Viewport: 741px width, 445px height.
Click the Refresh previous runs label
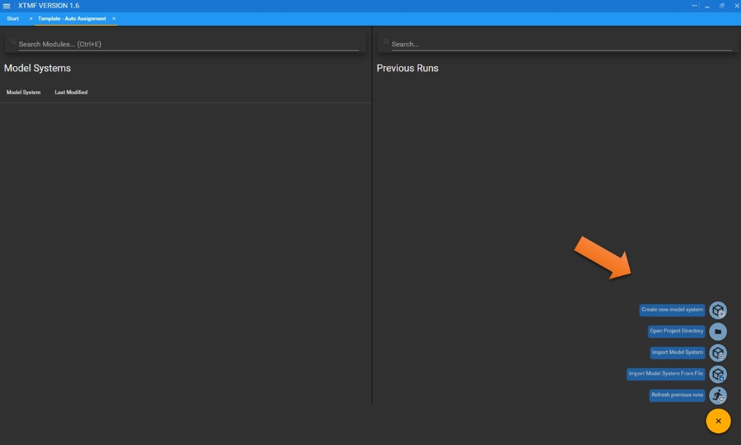point(677,395)
